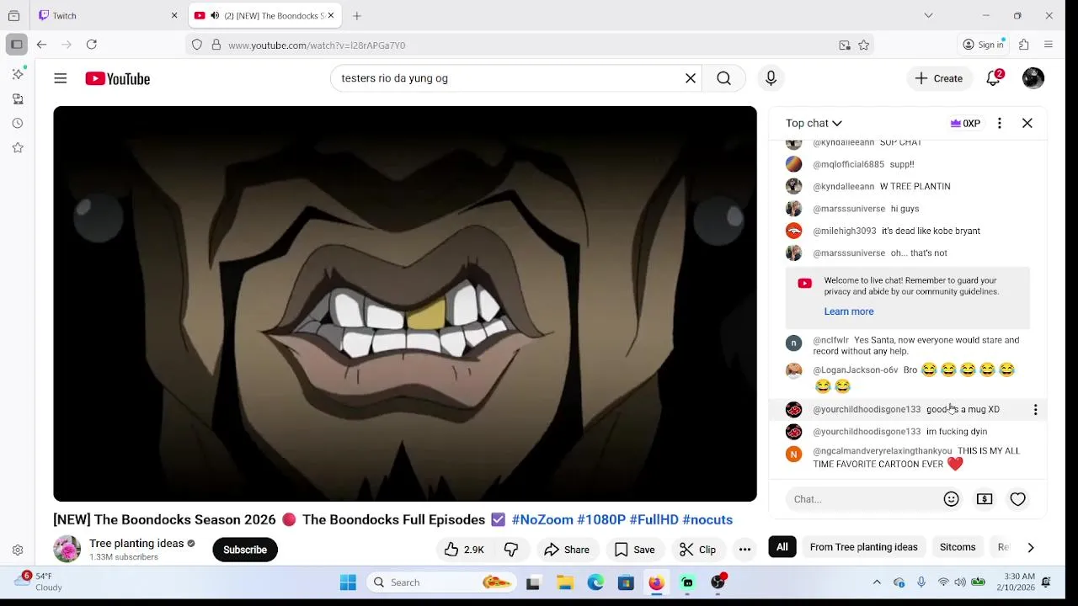Open YouTube notifications bell
This screenshot has height=606, width=1078.
(994, 78)
